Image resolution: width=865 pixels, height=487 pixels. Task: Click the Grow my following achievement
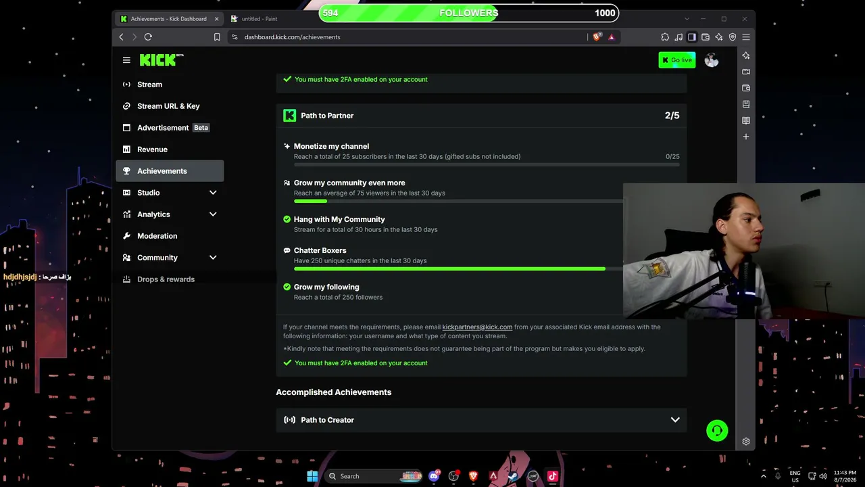(x=326, y=287)
